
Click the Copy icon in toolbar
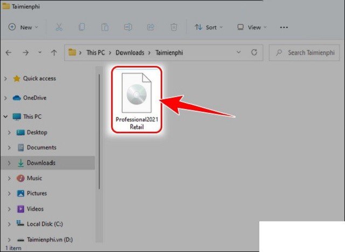tap(82, 27)
